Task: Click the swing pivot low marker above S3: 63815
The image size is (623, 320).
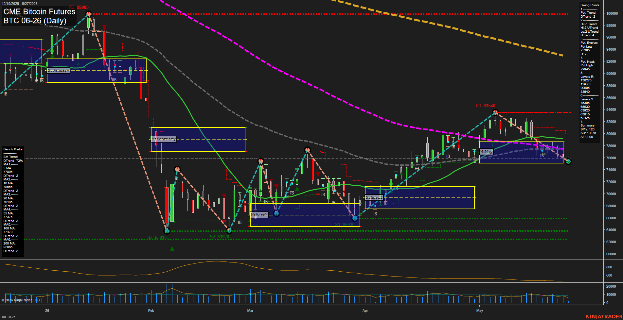Action: pyautogui.click(x=167, y=231)
